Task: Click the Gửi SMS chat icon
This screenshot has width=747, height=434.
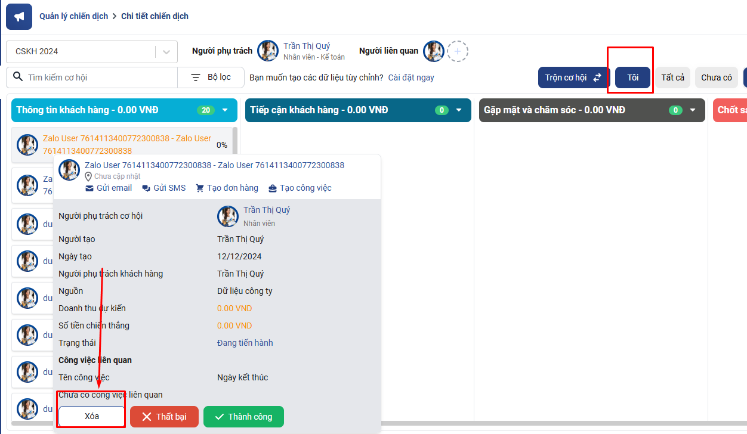Action: click(x=146, y=188)
